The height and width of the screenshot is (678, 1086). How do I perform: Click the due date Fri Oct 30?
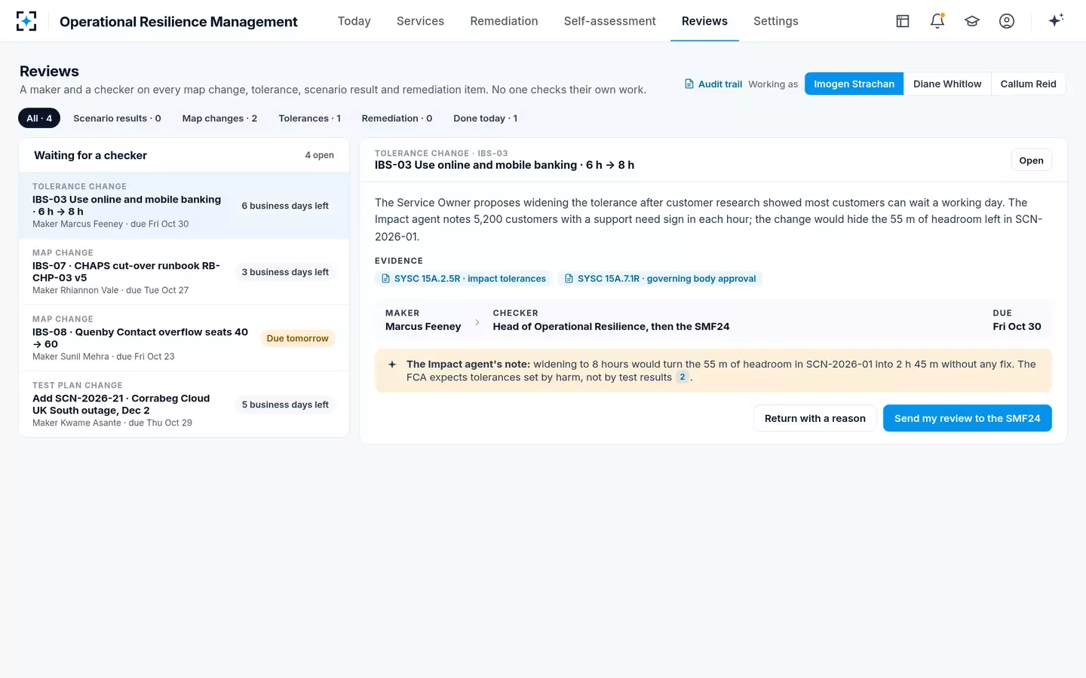pos(1017,327)
